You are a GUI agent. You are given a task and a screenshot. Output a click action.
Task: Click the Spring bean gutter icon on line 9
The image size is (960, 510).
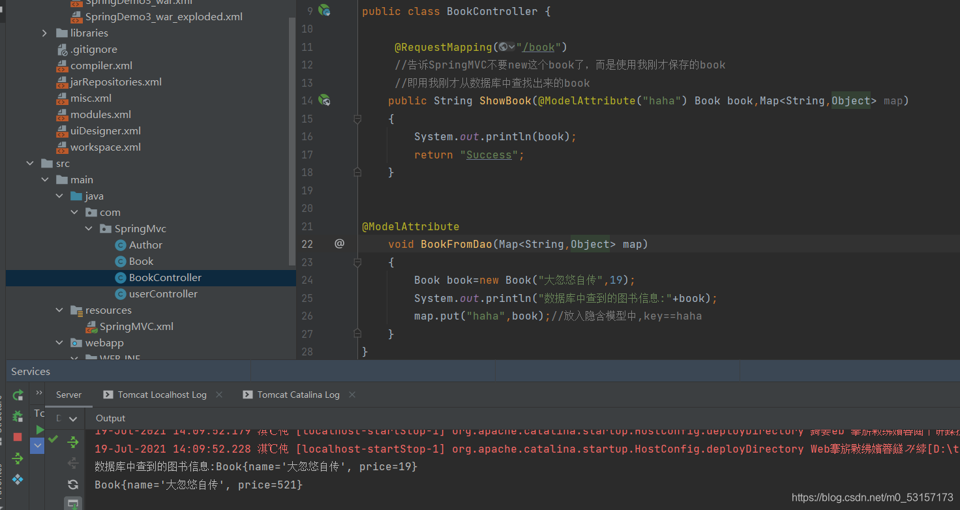click(x=324, y=10)
